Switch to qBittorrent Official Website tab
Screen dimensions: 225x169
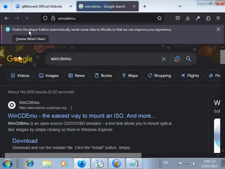tap(42, 6)
